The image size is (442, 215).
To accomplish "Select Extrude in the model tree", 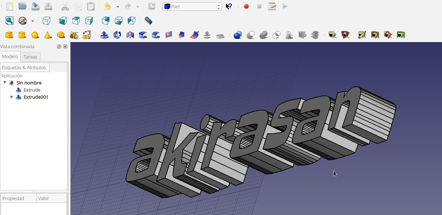I will tap(32, 90).
